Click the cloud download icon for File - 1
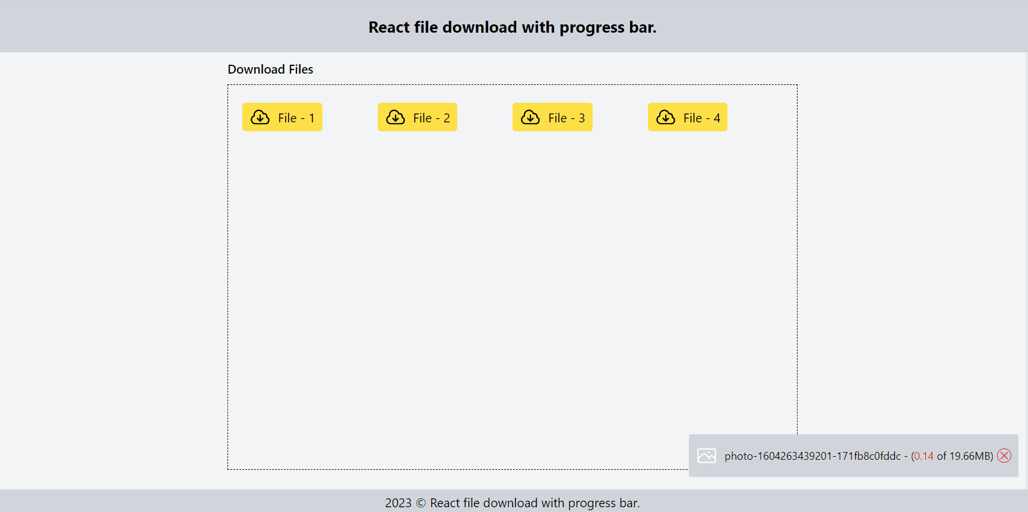This screenshot has height=512, width=1028. 260,117
